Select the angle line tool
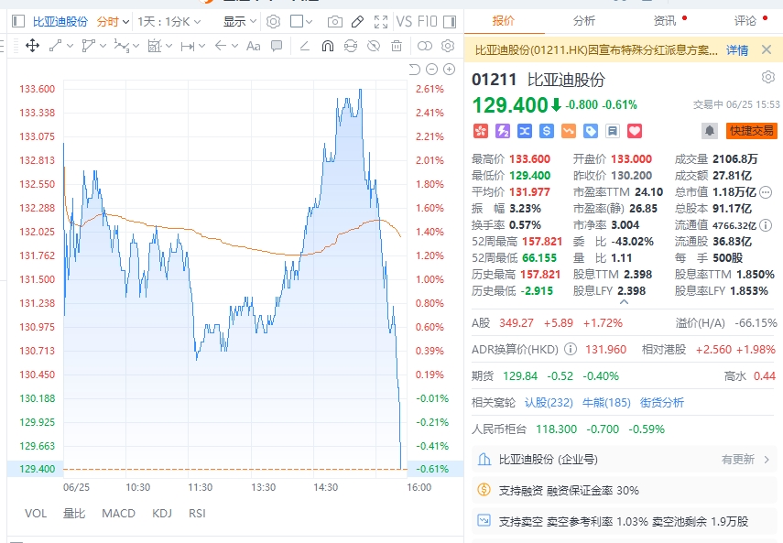 (x=304, y=46)
